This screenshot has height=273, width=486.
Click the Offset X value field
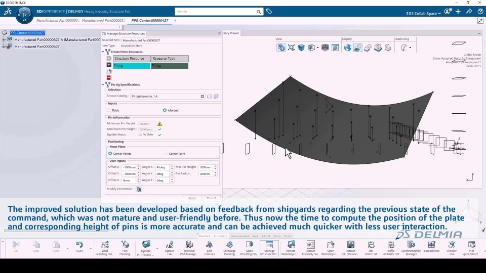(x=129, y=167)
